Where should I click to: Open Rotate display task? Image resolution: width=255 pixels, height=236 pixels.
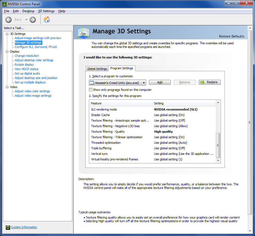pos(24,65)
